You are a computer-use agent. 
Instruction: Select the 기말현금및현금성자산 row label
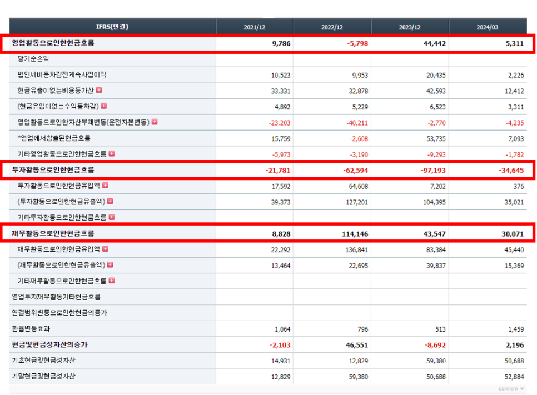pos(43,376)
